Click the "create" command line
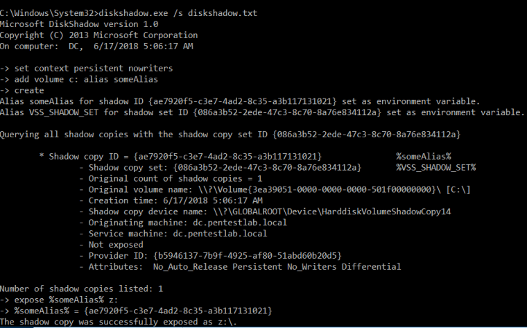This screenshot has width=527, height=328. pyautogui.click(x=31, y=90)
